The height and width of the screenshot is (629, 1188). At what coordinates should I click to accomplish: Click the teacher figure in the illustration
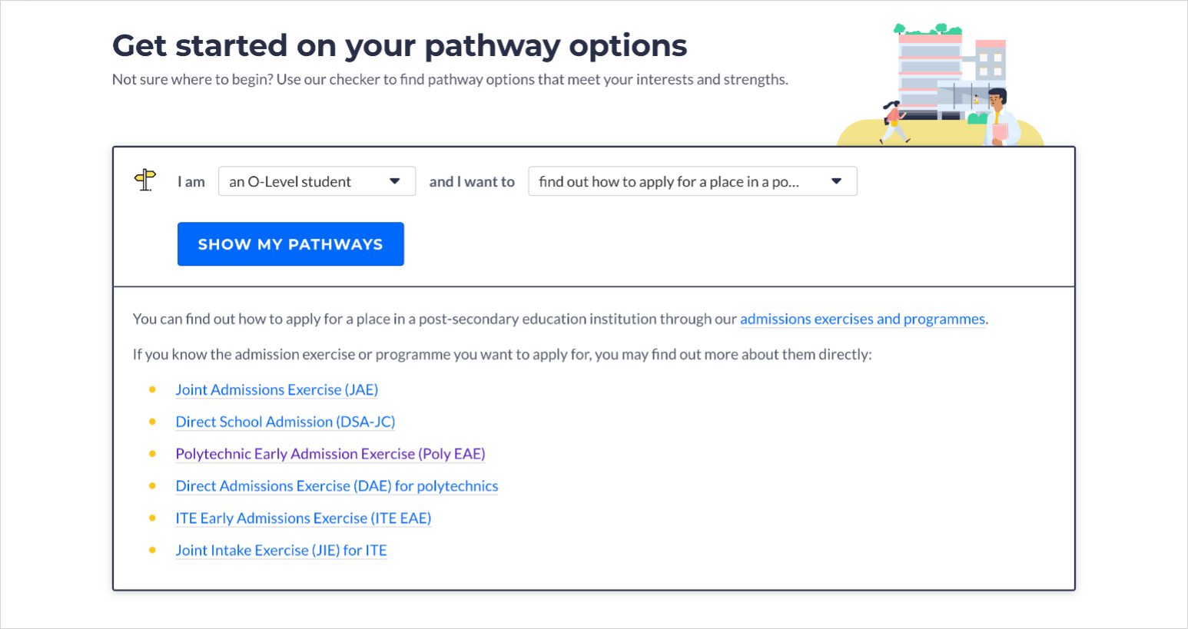pyautogui.click(x=1001, y=118)
